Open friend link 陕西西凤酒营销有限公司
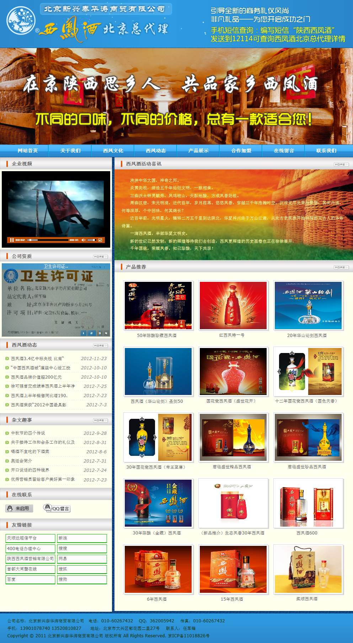353x643 pixels. (31, 559)
